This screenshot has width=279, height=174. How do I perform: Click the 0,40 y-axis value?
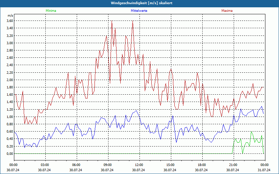pos(10,139)
